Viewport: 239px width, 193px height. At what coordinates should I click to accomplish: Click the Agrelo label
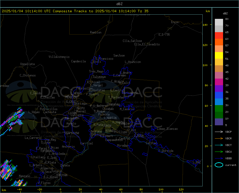click(71, 123)
